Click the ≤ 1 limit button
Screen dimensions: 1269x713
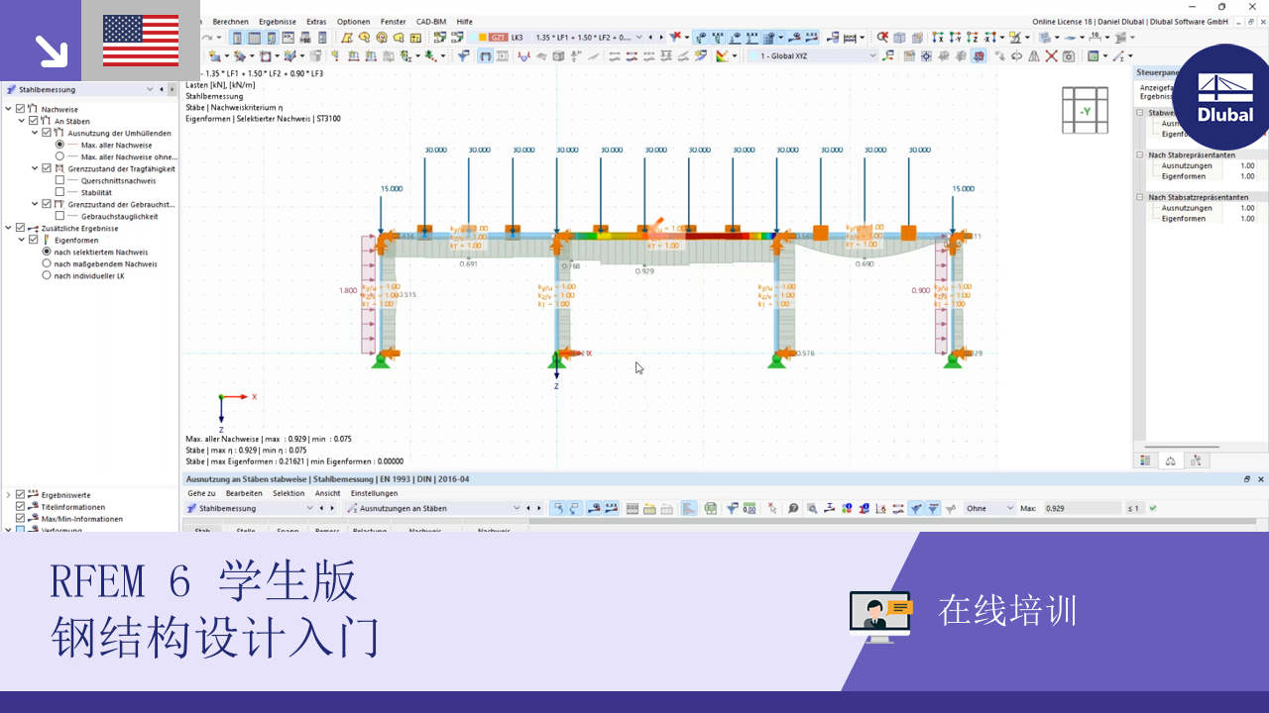(1133, 508)
